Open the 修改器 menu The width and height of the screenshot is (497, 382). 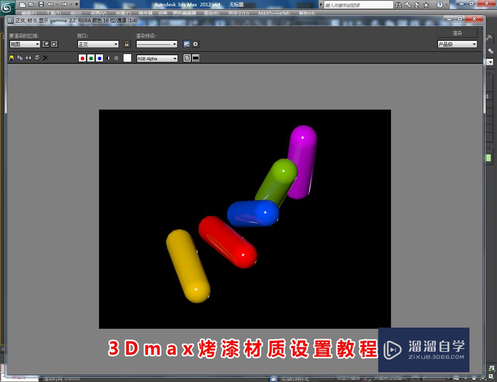click(146, 13)
